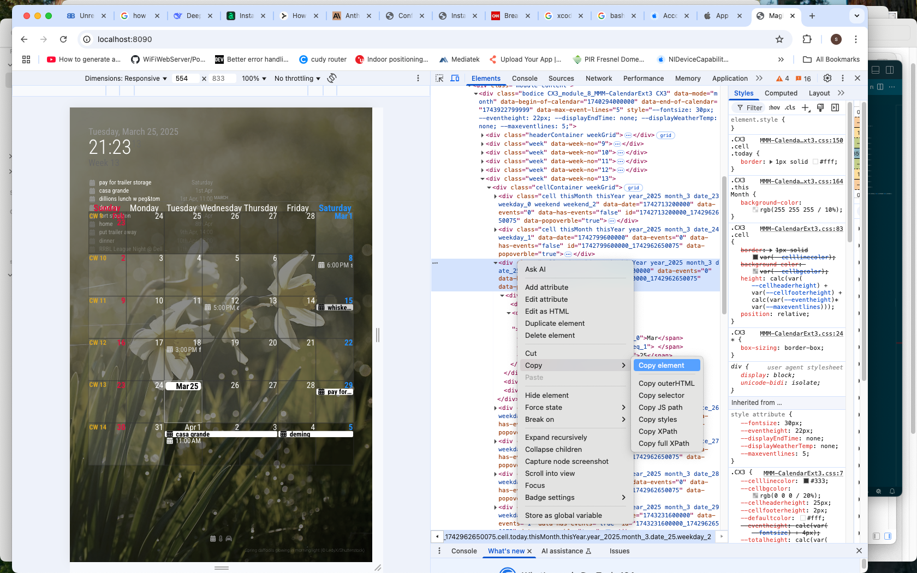This screenshot has width=917, height=573.
Task: Open the Dimensions: Responsive dropdown
Action: click(x=126, y=79)
